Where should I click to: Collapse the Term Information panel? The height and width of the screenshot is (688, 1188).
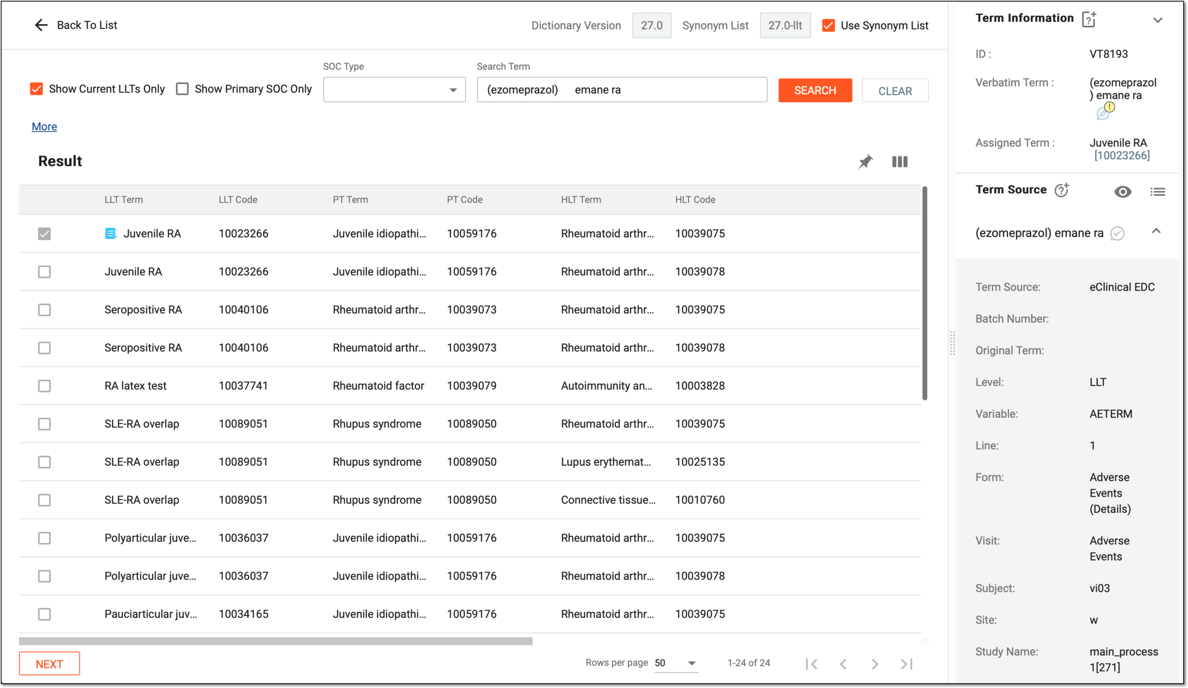click(1158, 20)
